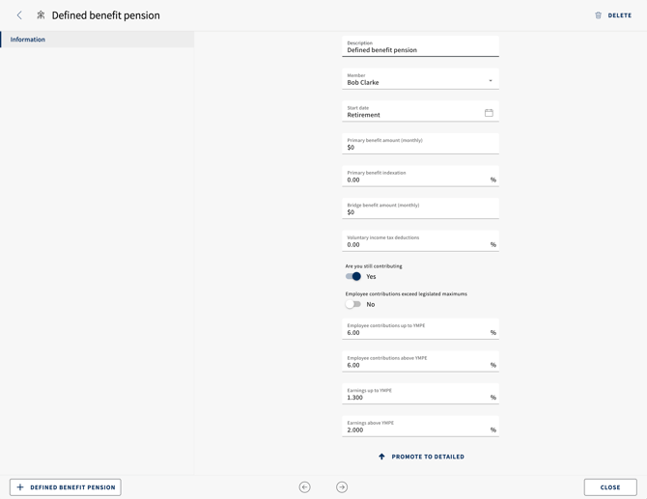The height and width of the screenshot is (499, 647).
Task: Click the Promote to Detailed up arrow
Action: [x=381, y=457]
